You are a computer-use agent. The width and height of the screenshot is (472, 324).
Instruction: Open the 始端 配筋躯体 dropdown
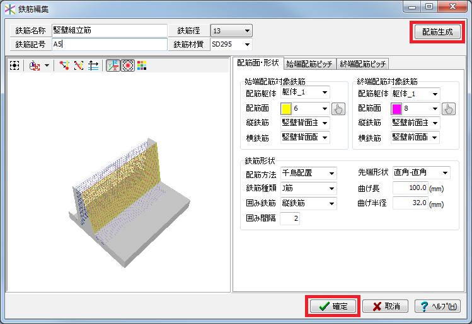point(305,92)
